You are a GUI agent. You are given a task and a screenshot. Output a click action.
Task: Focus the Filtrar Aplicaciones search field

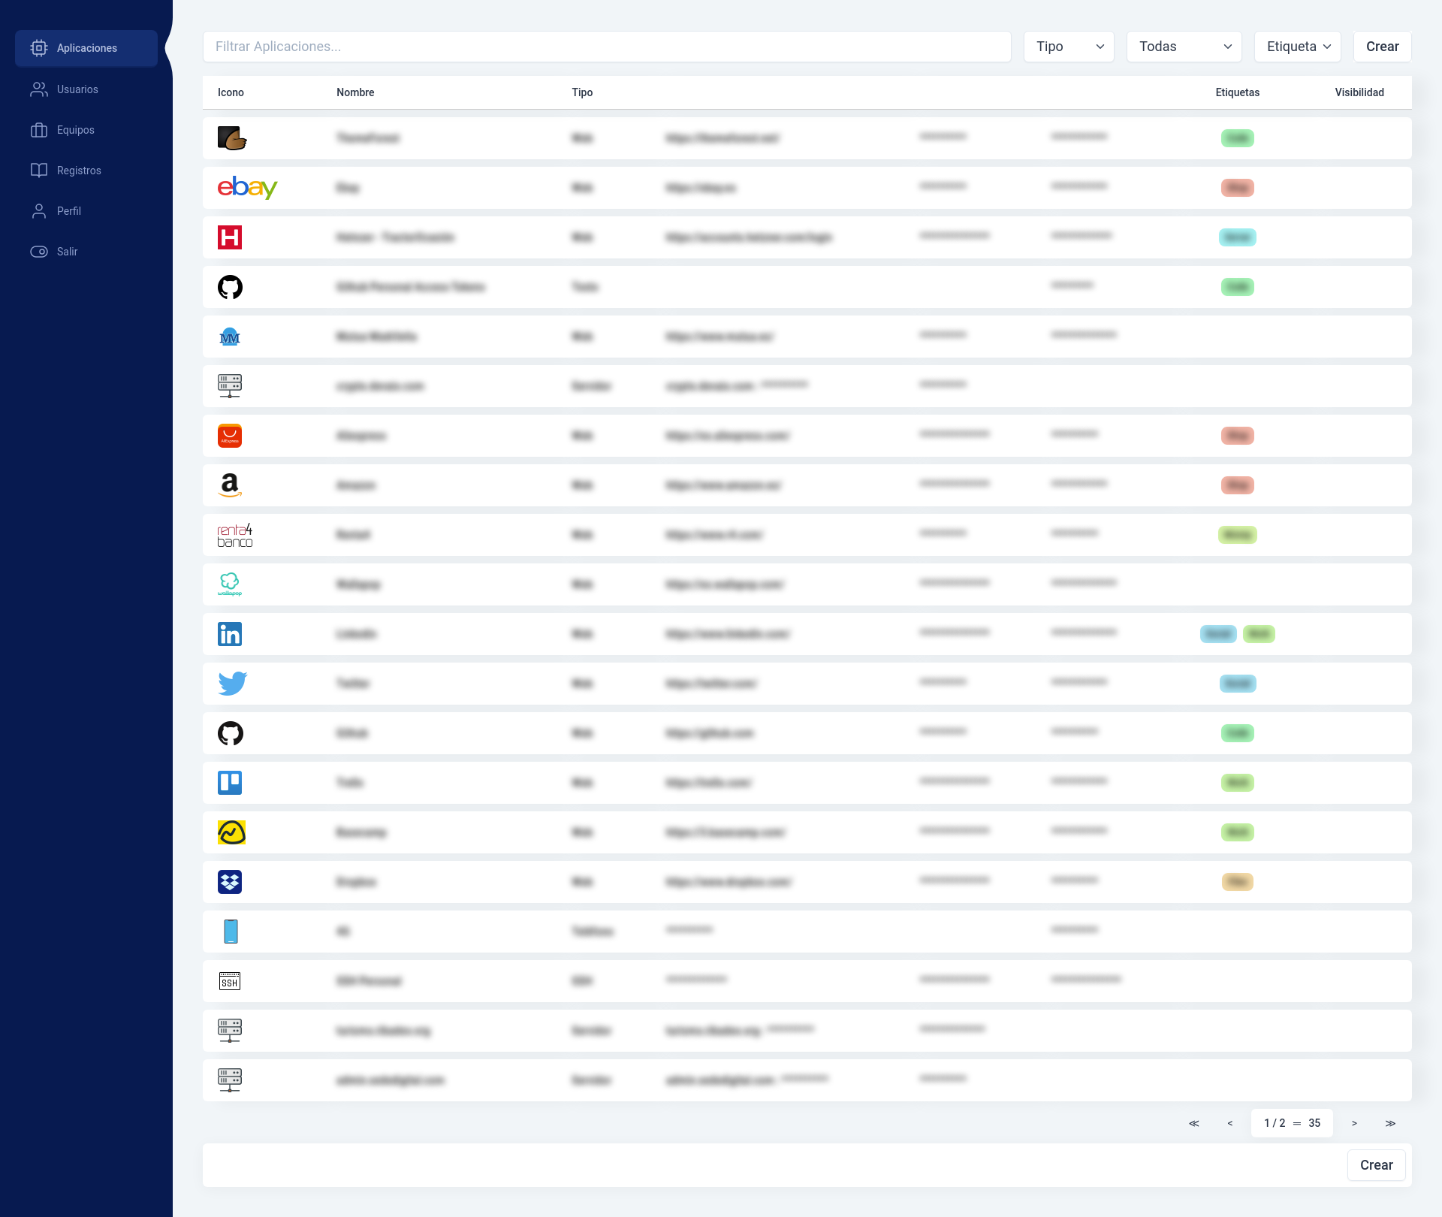coord(607,47)
